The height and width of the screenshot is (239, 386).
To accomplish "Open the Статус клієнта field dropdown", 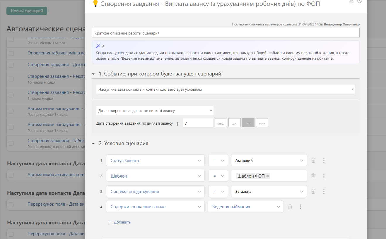I will tap(155, 160).
